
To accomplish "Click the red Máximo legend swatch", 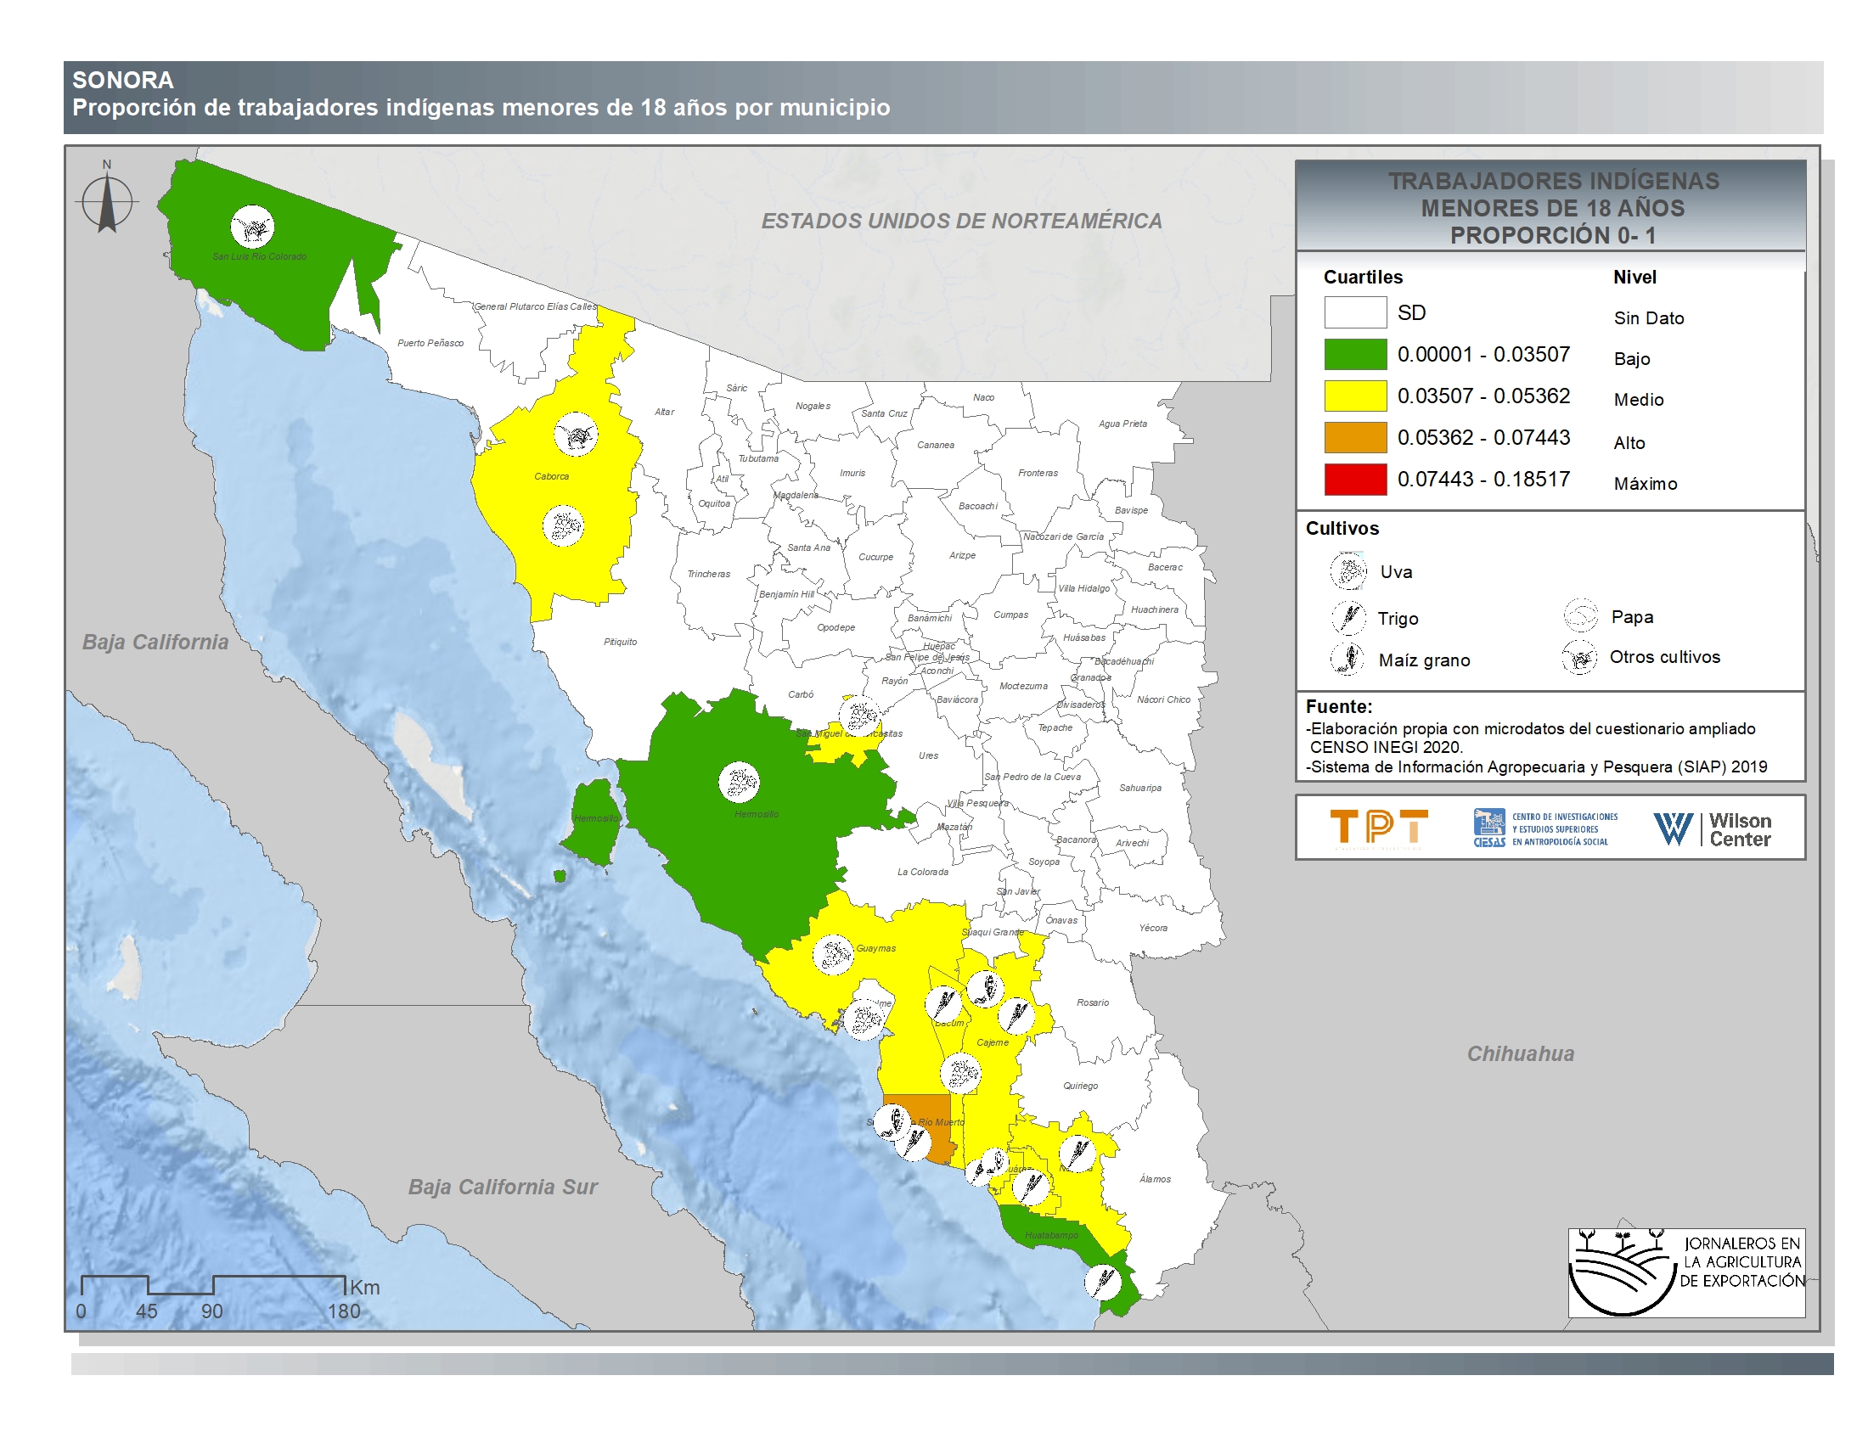I will (1355, 479).
